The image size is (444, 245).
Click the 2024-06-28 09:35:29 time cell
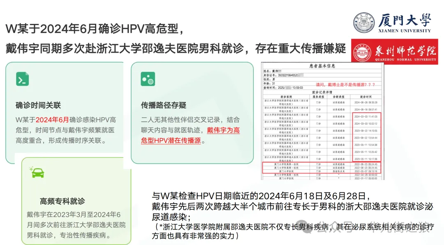[366, 102]
